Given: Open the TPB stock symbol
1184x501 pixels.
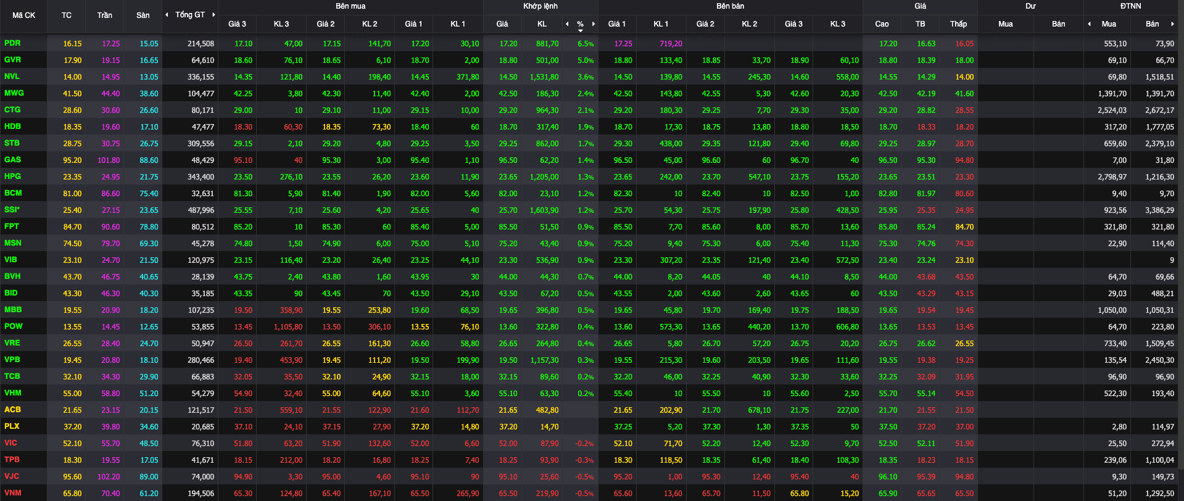Looking at the screenshot, I should click(x=12, y=460).
